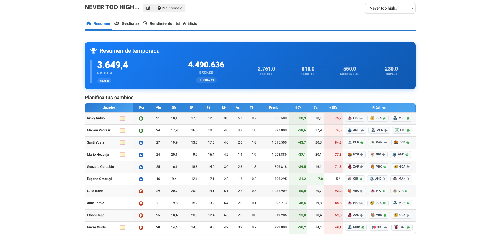Screen dimensions: 494x240
Task: Open the 'Never too high...' team dropdown
Action: click(x=390, y=8)
